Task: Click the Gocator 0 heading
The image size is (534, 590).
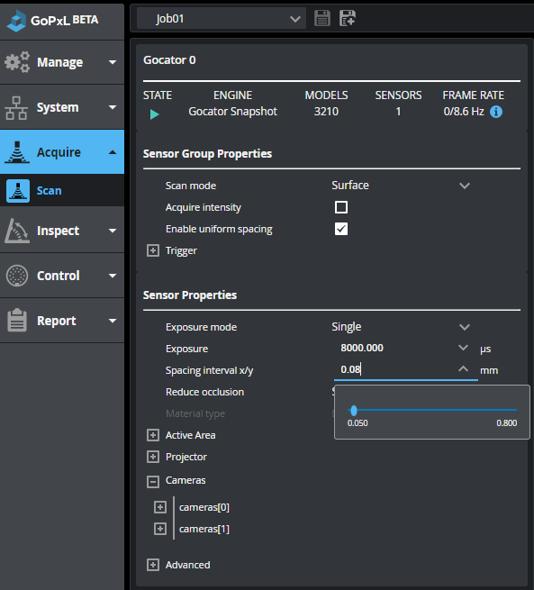Action: [x=169, y=60]
